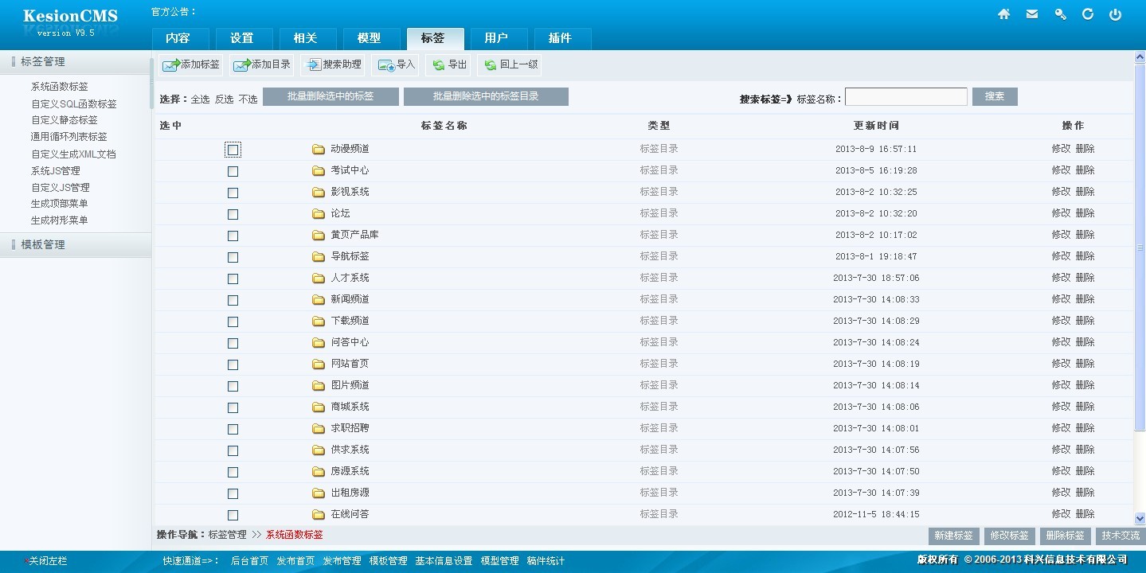Viewport: 1146px width, 573px height.
Task: Click 回上一级 toolbar button
Action: pos(510,64)
